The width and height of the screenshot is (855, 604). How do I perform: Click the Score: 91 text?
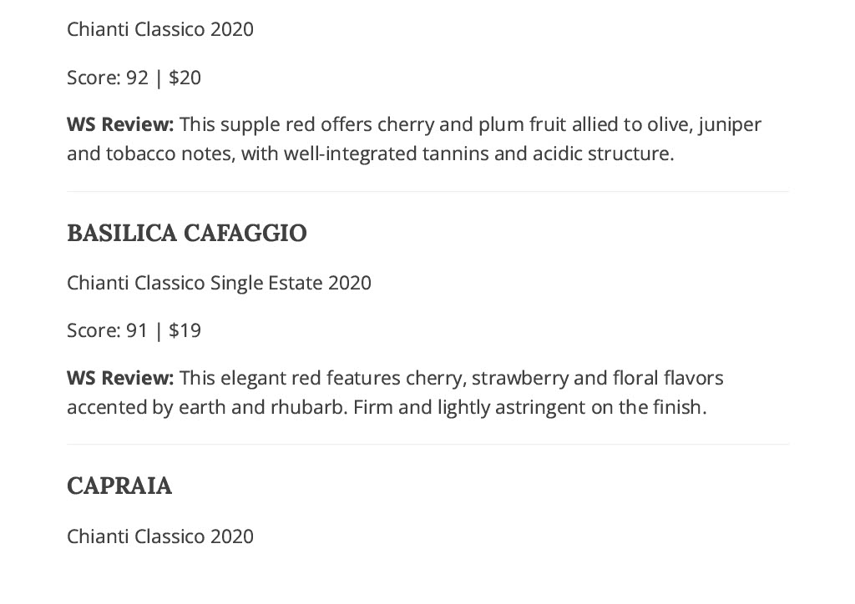108,330
